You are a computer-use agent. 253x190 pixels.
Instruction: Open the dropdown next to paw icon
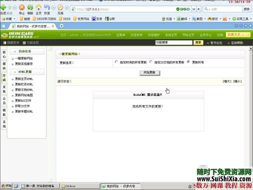[67, 8]
